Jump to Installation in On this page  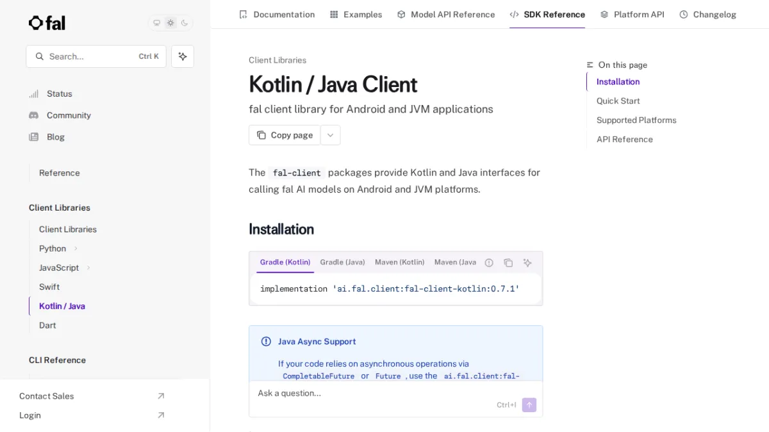(x=618, y=82)
